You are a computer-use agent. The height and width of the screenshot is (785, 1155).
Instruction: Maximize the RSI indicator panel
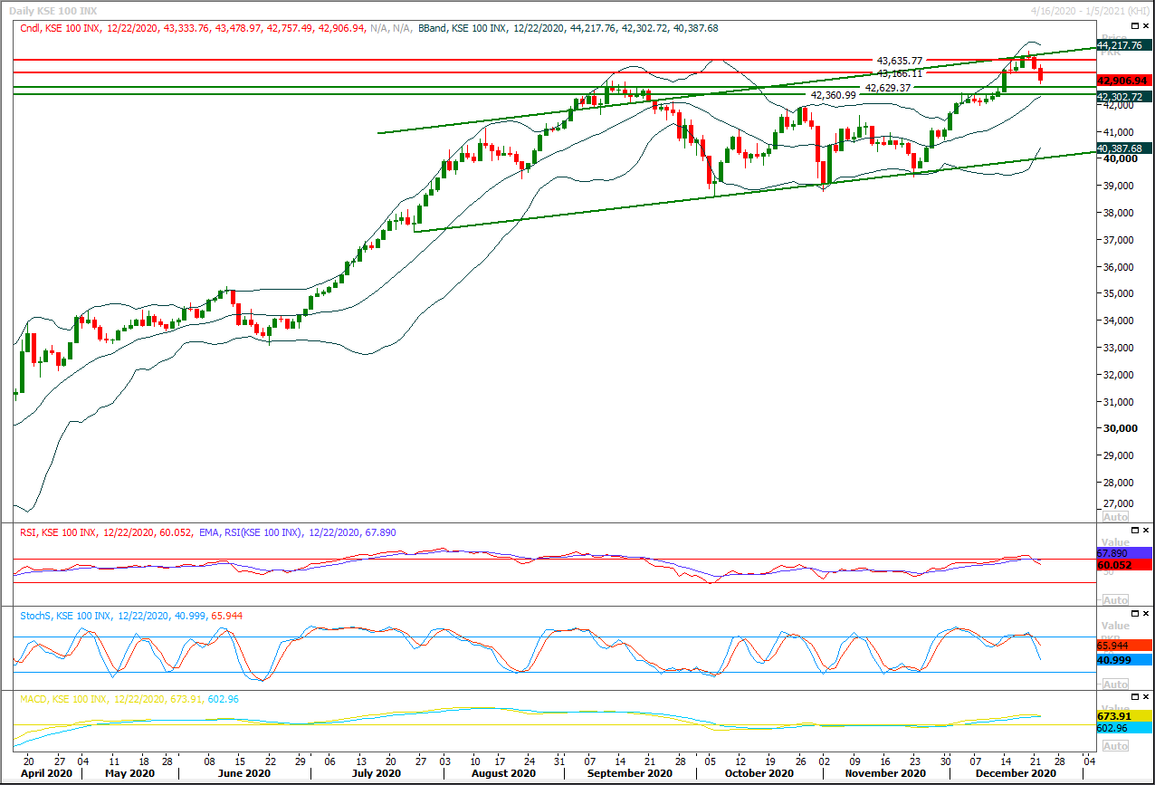[1133, 531]
